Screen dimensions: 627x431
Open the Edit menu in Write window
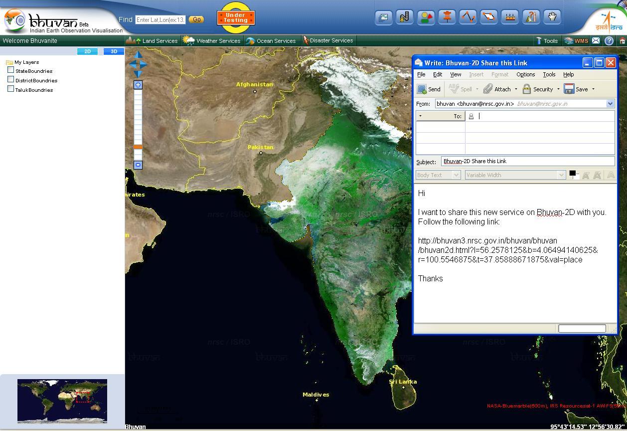click(x=438, y=74)
